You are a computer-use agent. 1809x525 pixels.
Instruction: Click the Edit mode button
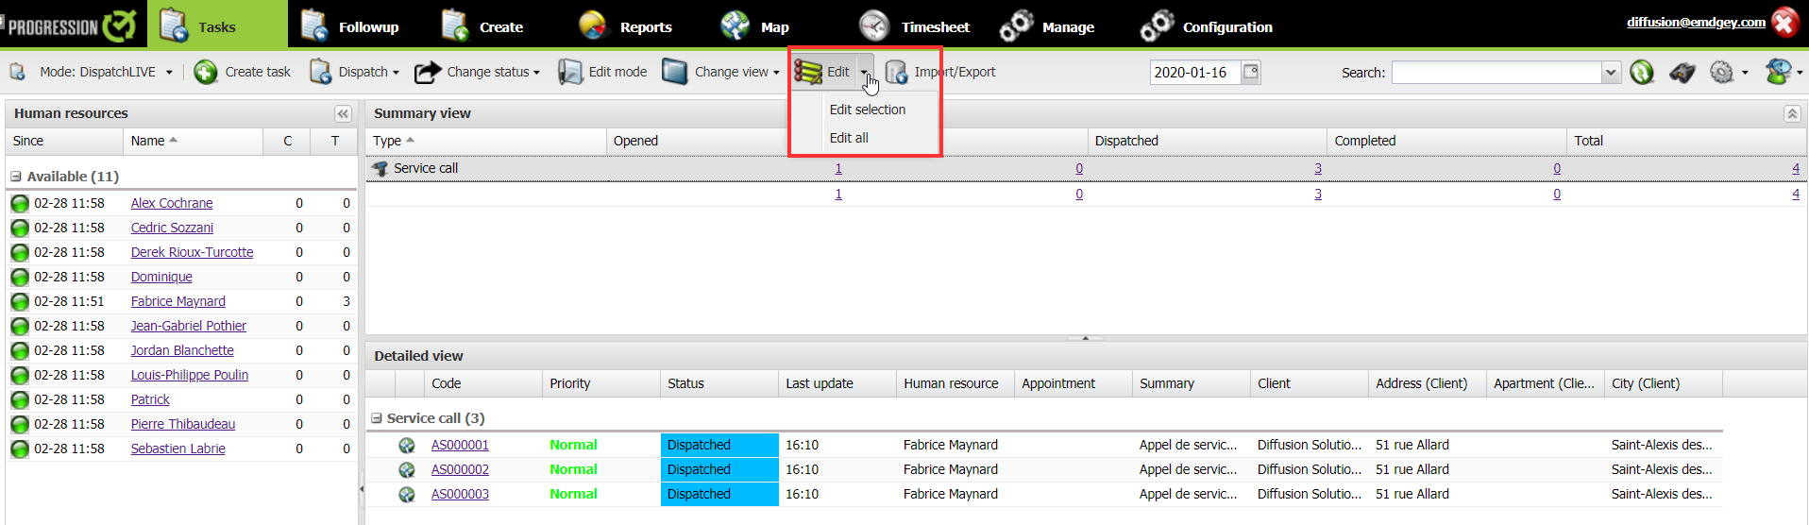[x=602, y=72]
